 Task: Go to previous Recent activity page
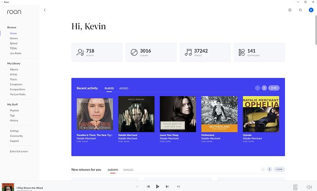pyautogui.click(x=257, y=88)
